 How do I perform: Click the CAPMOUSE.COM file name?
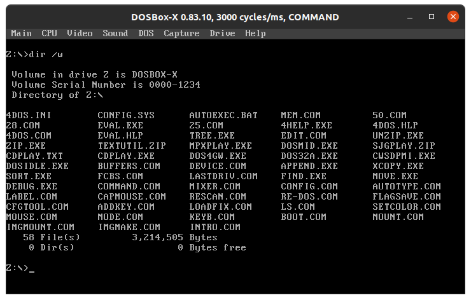pos(132,197)
